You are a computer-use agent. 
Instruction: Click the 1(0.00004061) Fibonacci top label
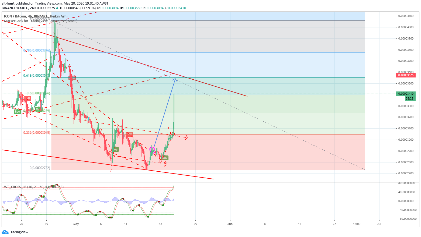tap(40, 19)
